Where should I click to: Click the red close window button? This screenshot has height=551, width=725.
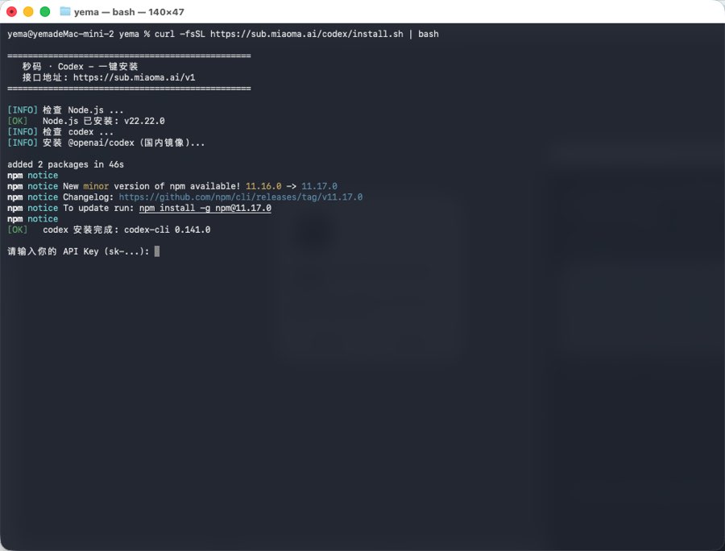coord(11,11)
